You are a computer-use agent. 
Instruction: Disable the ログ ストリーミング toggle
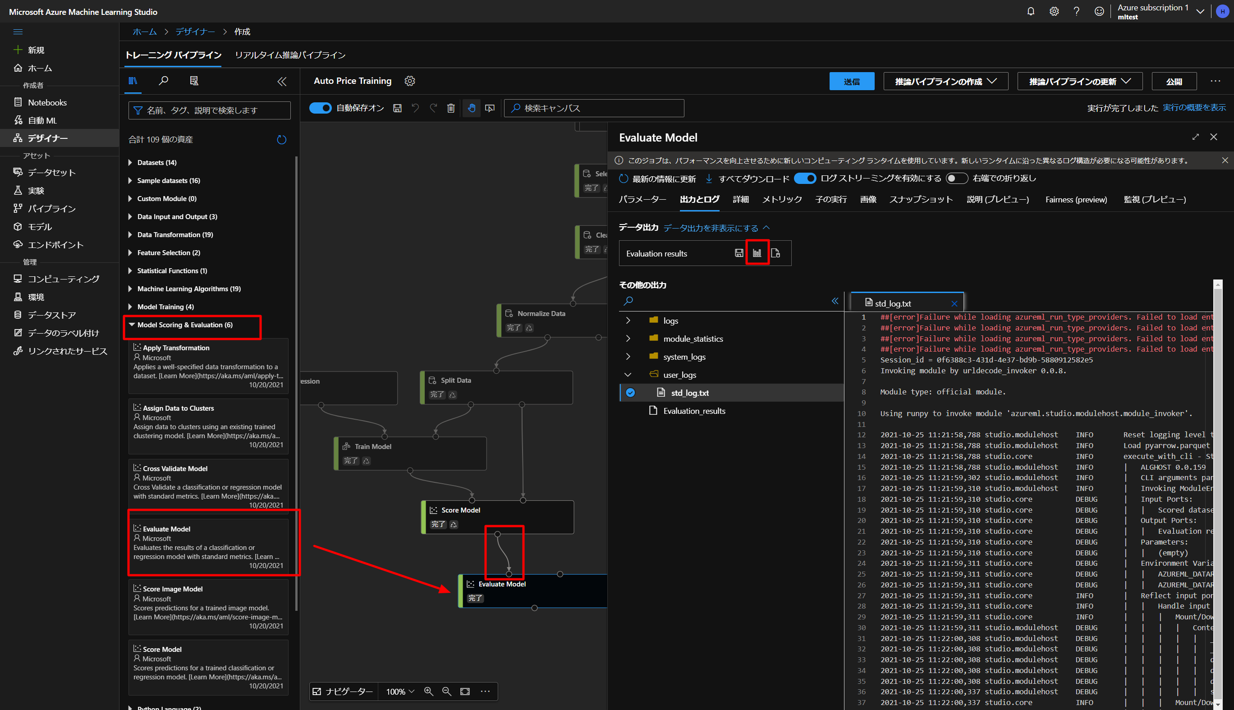click(x=804, y=179)
